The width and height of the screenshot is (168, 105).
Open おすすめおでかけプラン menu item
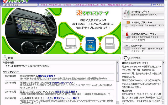tap(143, 37)
